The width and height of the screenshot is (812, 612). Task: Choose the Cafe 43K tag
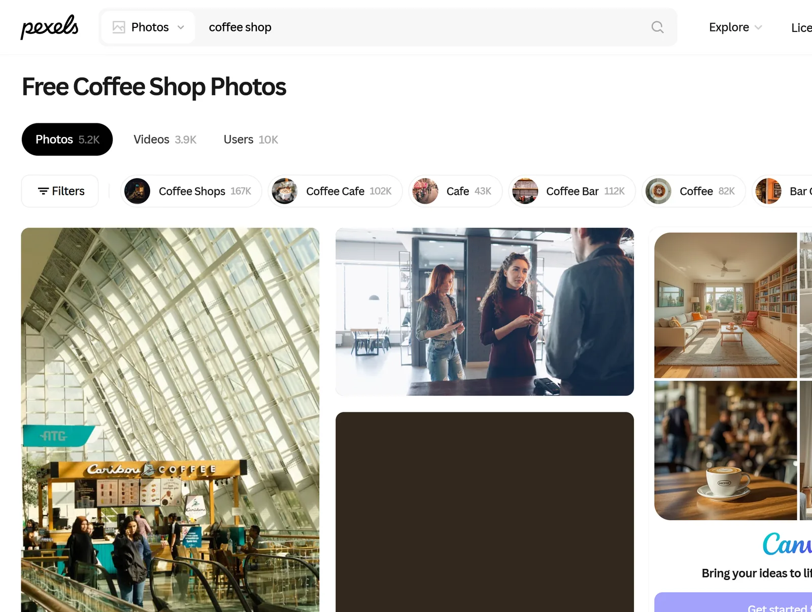click(x=455, y=191)
